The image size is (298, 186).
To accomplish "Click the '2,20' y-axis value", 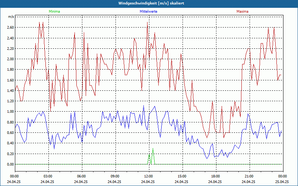I will click(x=10, y=48).
